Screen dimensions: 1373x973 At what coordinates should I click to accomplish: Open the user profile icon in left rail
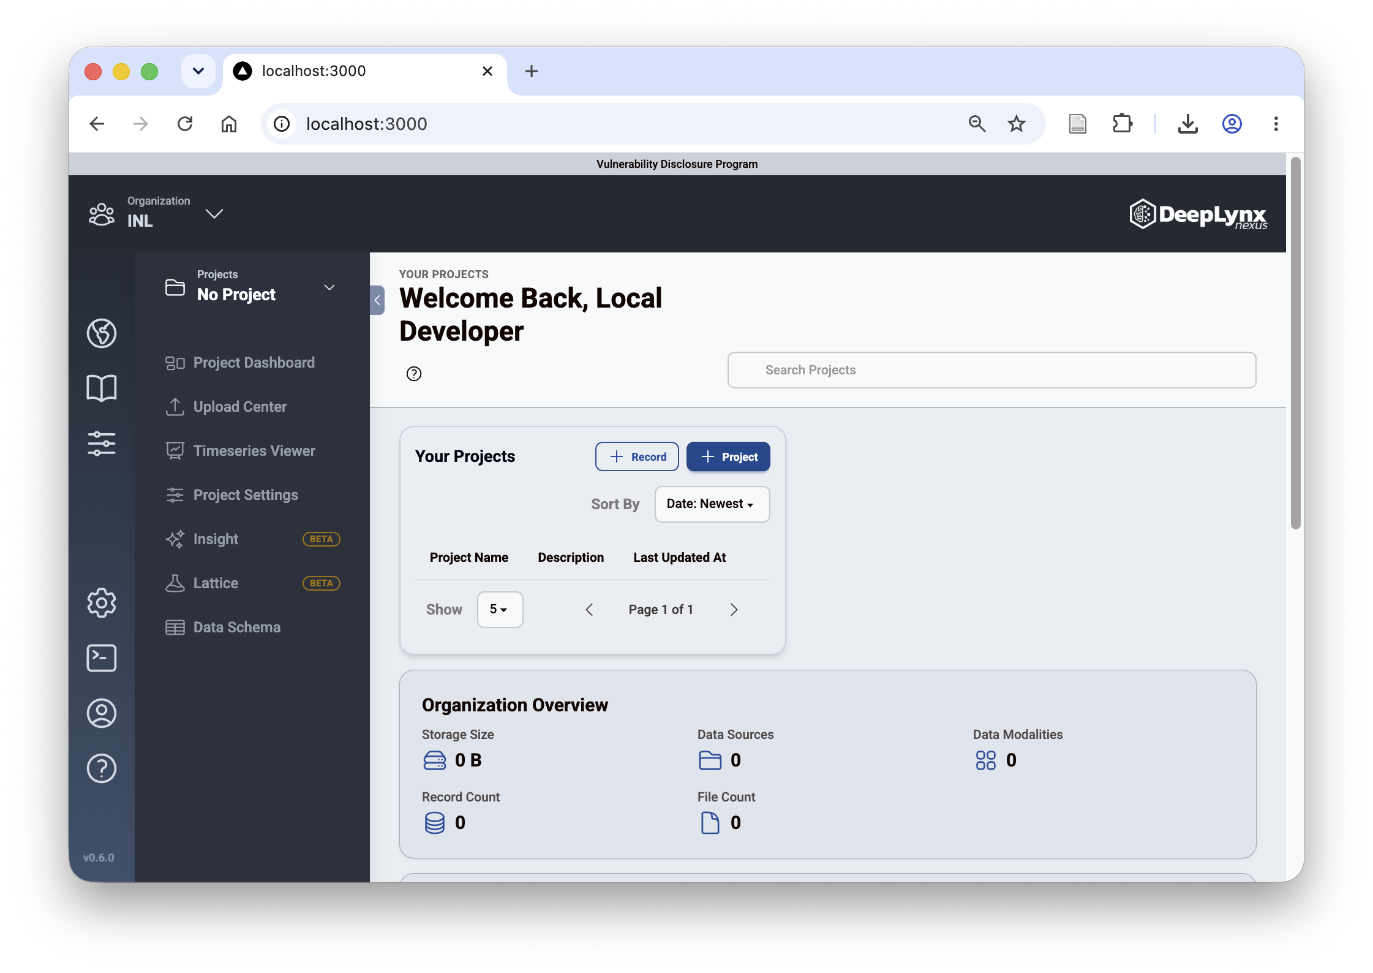102,713
